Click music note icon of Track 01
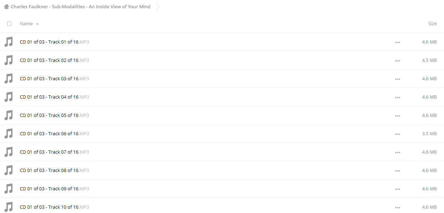The image size is (444, 213). 9,42
